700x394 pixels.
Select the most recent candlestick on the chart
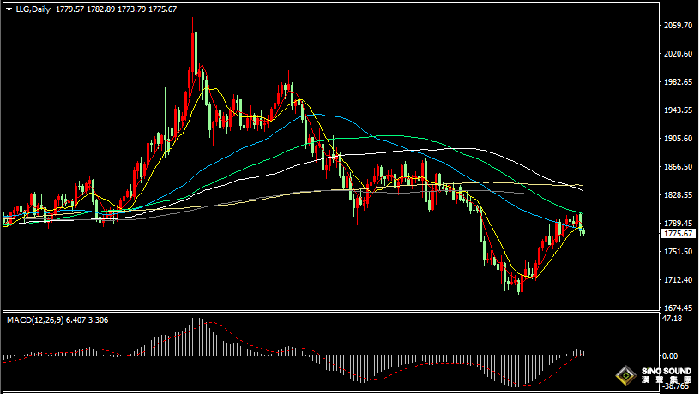(583, 231)
